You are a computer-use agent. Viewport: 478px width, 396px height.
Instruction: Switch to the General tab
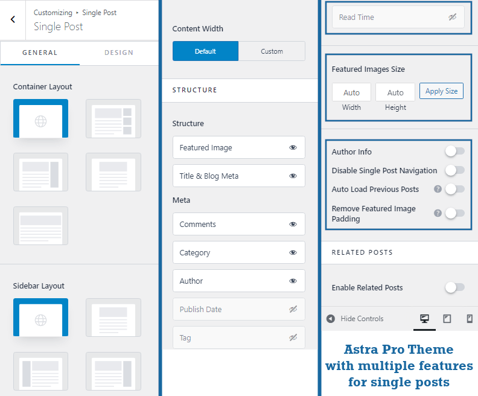pos(40,53)
